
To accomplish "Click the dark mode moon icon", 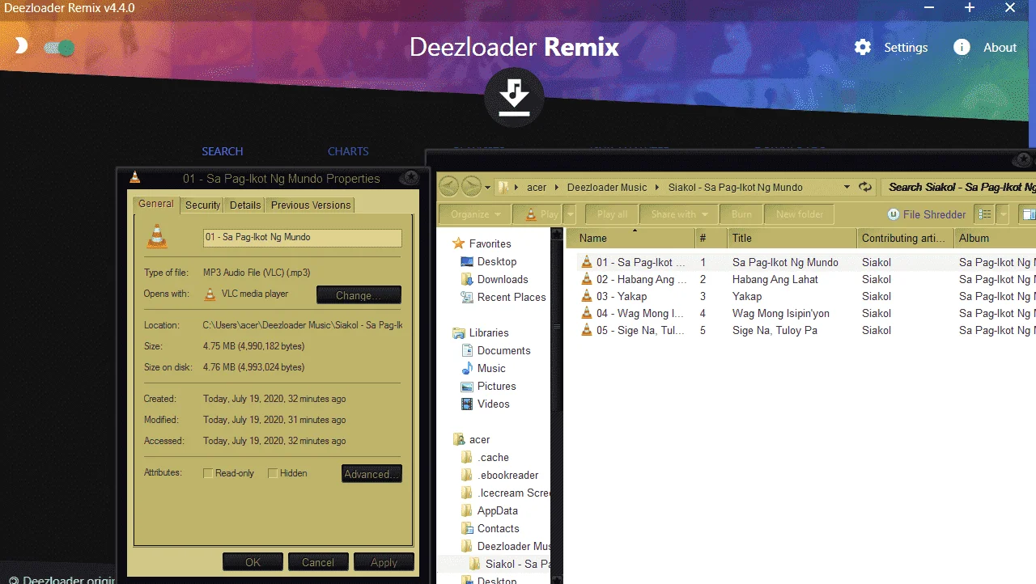I will 21,45.
